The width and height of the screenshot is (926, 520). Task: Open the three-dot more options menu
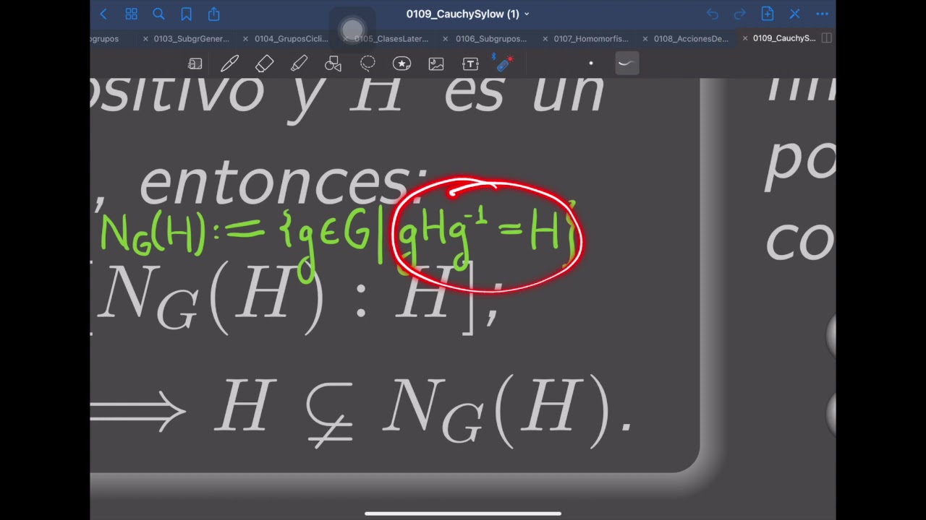pos(823,14)
